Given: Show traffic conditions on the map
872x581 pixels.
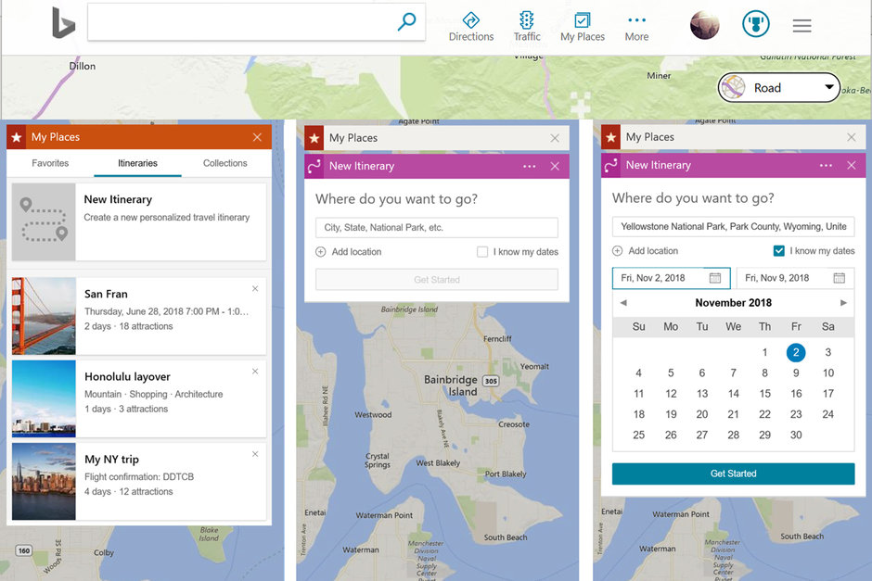Looking at the screenshot, I should pos(526,25).
